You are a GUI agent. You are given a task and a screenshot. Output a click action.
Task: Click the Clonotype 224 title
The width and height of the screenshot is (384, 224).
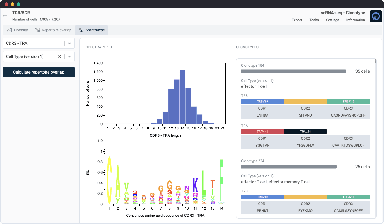[x=253, y=161]
